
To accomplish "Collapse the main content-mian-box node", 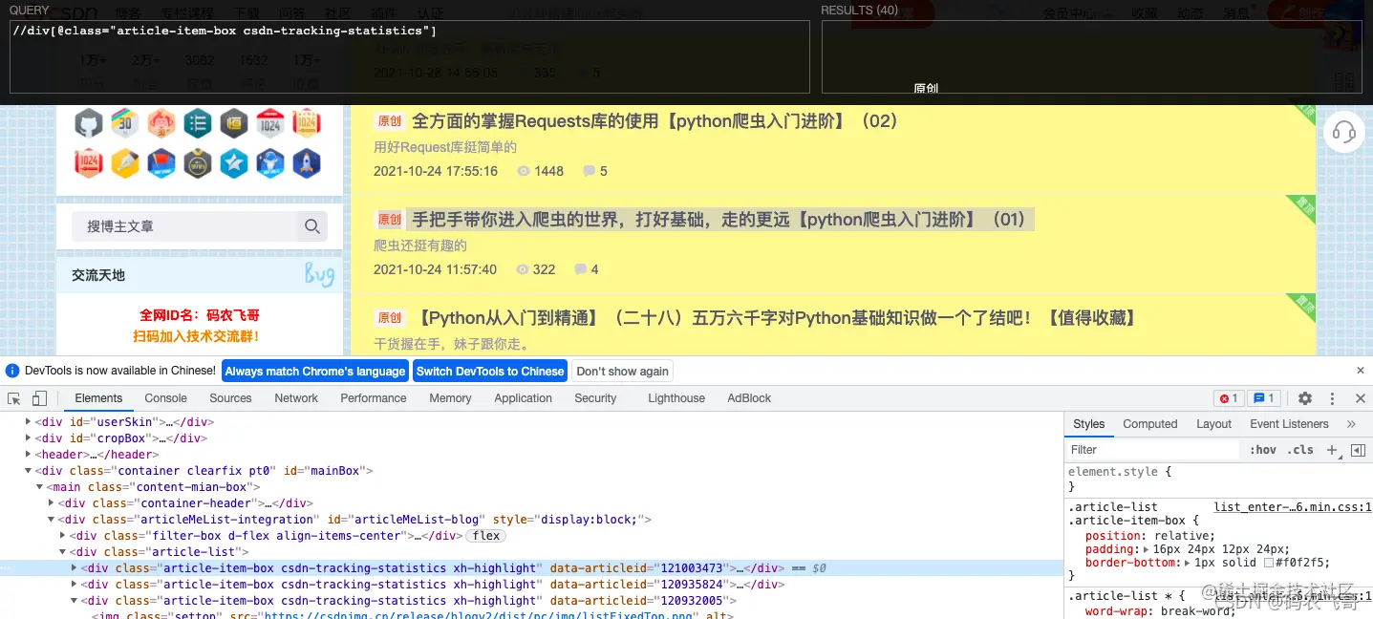I will pos(39,487).
